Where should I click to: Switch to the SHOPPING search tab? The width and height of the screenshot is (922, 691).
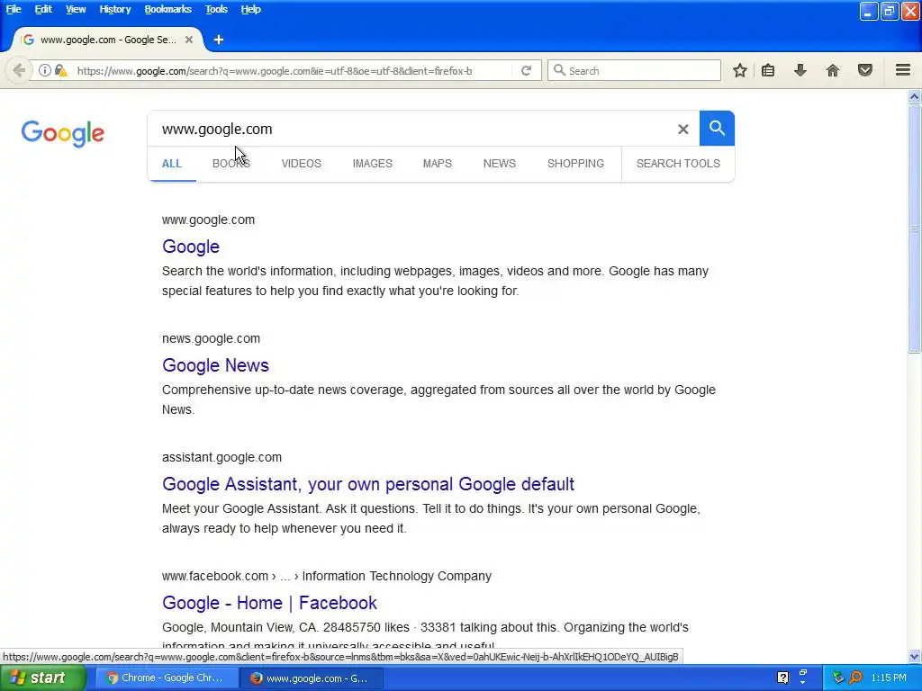click(575, 164)
